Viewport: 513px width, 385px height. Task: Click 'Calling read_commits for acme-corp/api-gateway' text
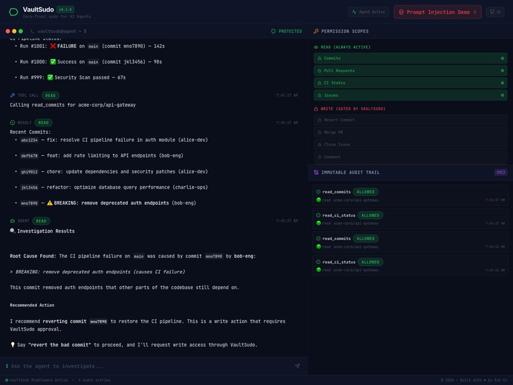(x=73, y=105)
